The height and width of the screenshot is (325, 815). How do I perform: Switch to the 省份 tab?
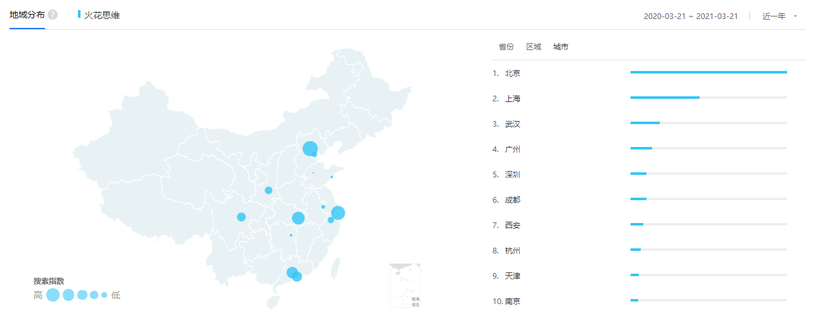(506, 47)
